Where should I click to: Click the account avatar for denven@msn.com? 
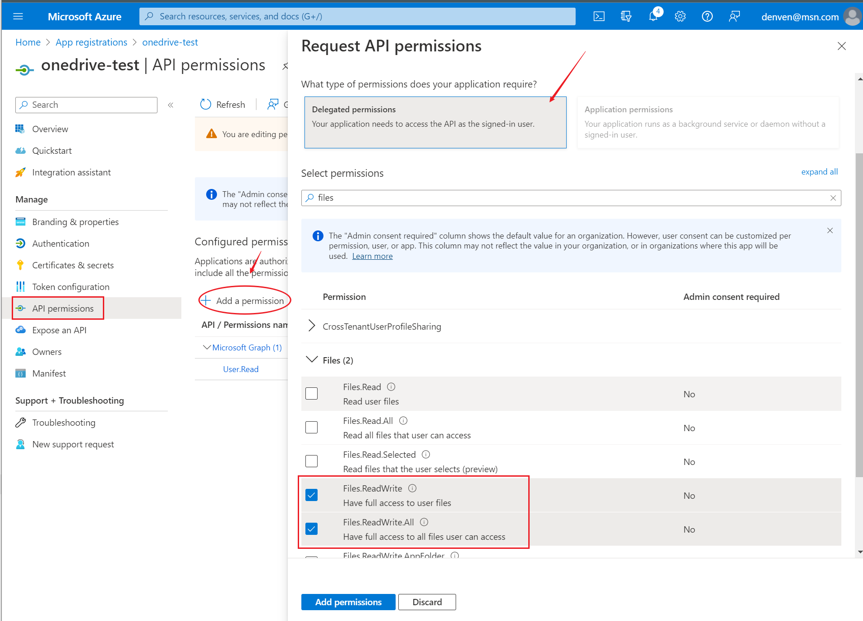point(852,17)
